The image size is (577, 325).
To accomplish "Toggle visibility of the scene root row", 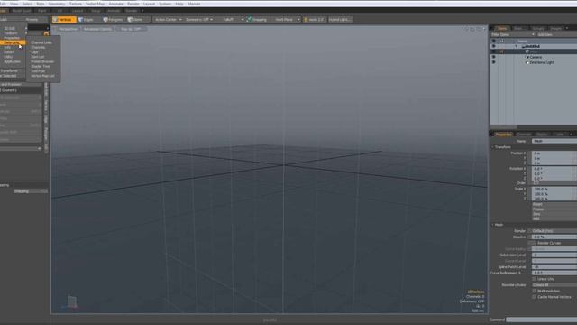I will coord(493,46).
